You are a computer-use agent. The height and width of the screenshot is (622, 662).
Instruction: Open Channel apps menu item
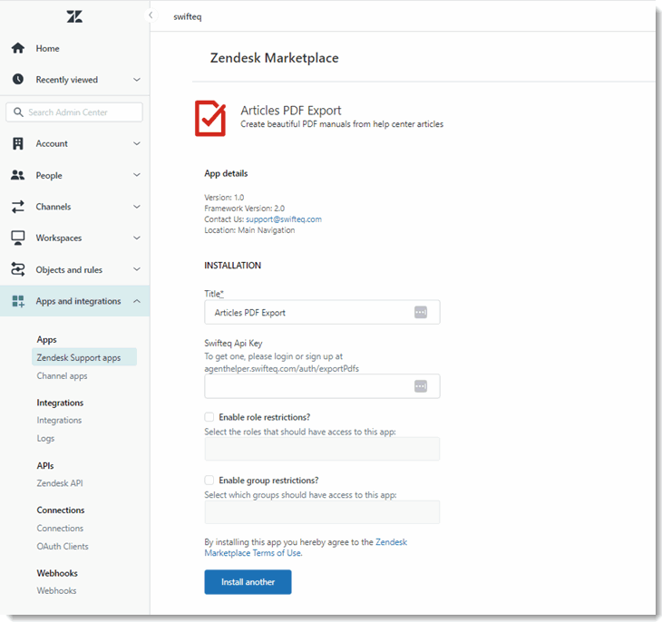point(62,375)
